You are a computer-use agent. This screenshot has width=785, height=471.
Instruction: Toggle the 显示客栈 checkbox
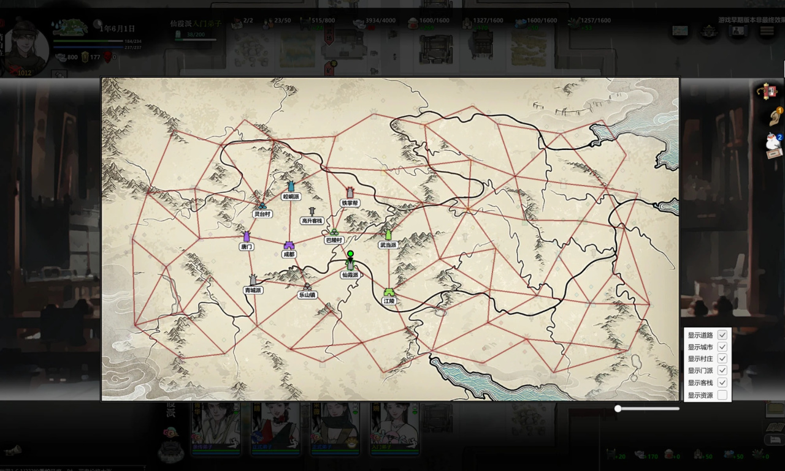pos(722,383)
